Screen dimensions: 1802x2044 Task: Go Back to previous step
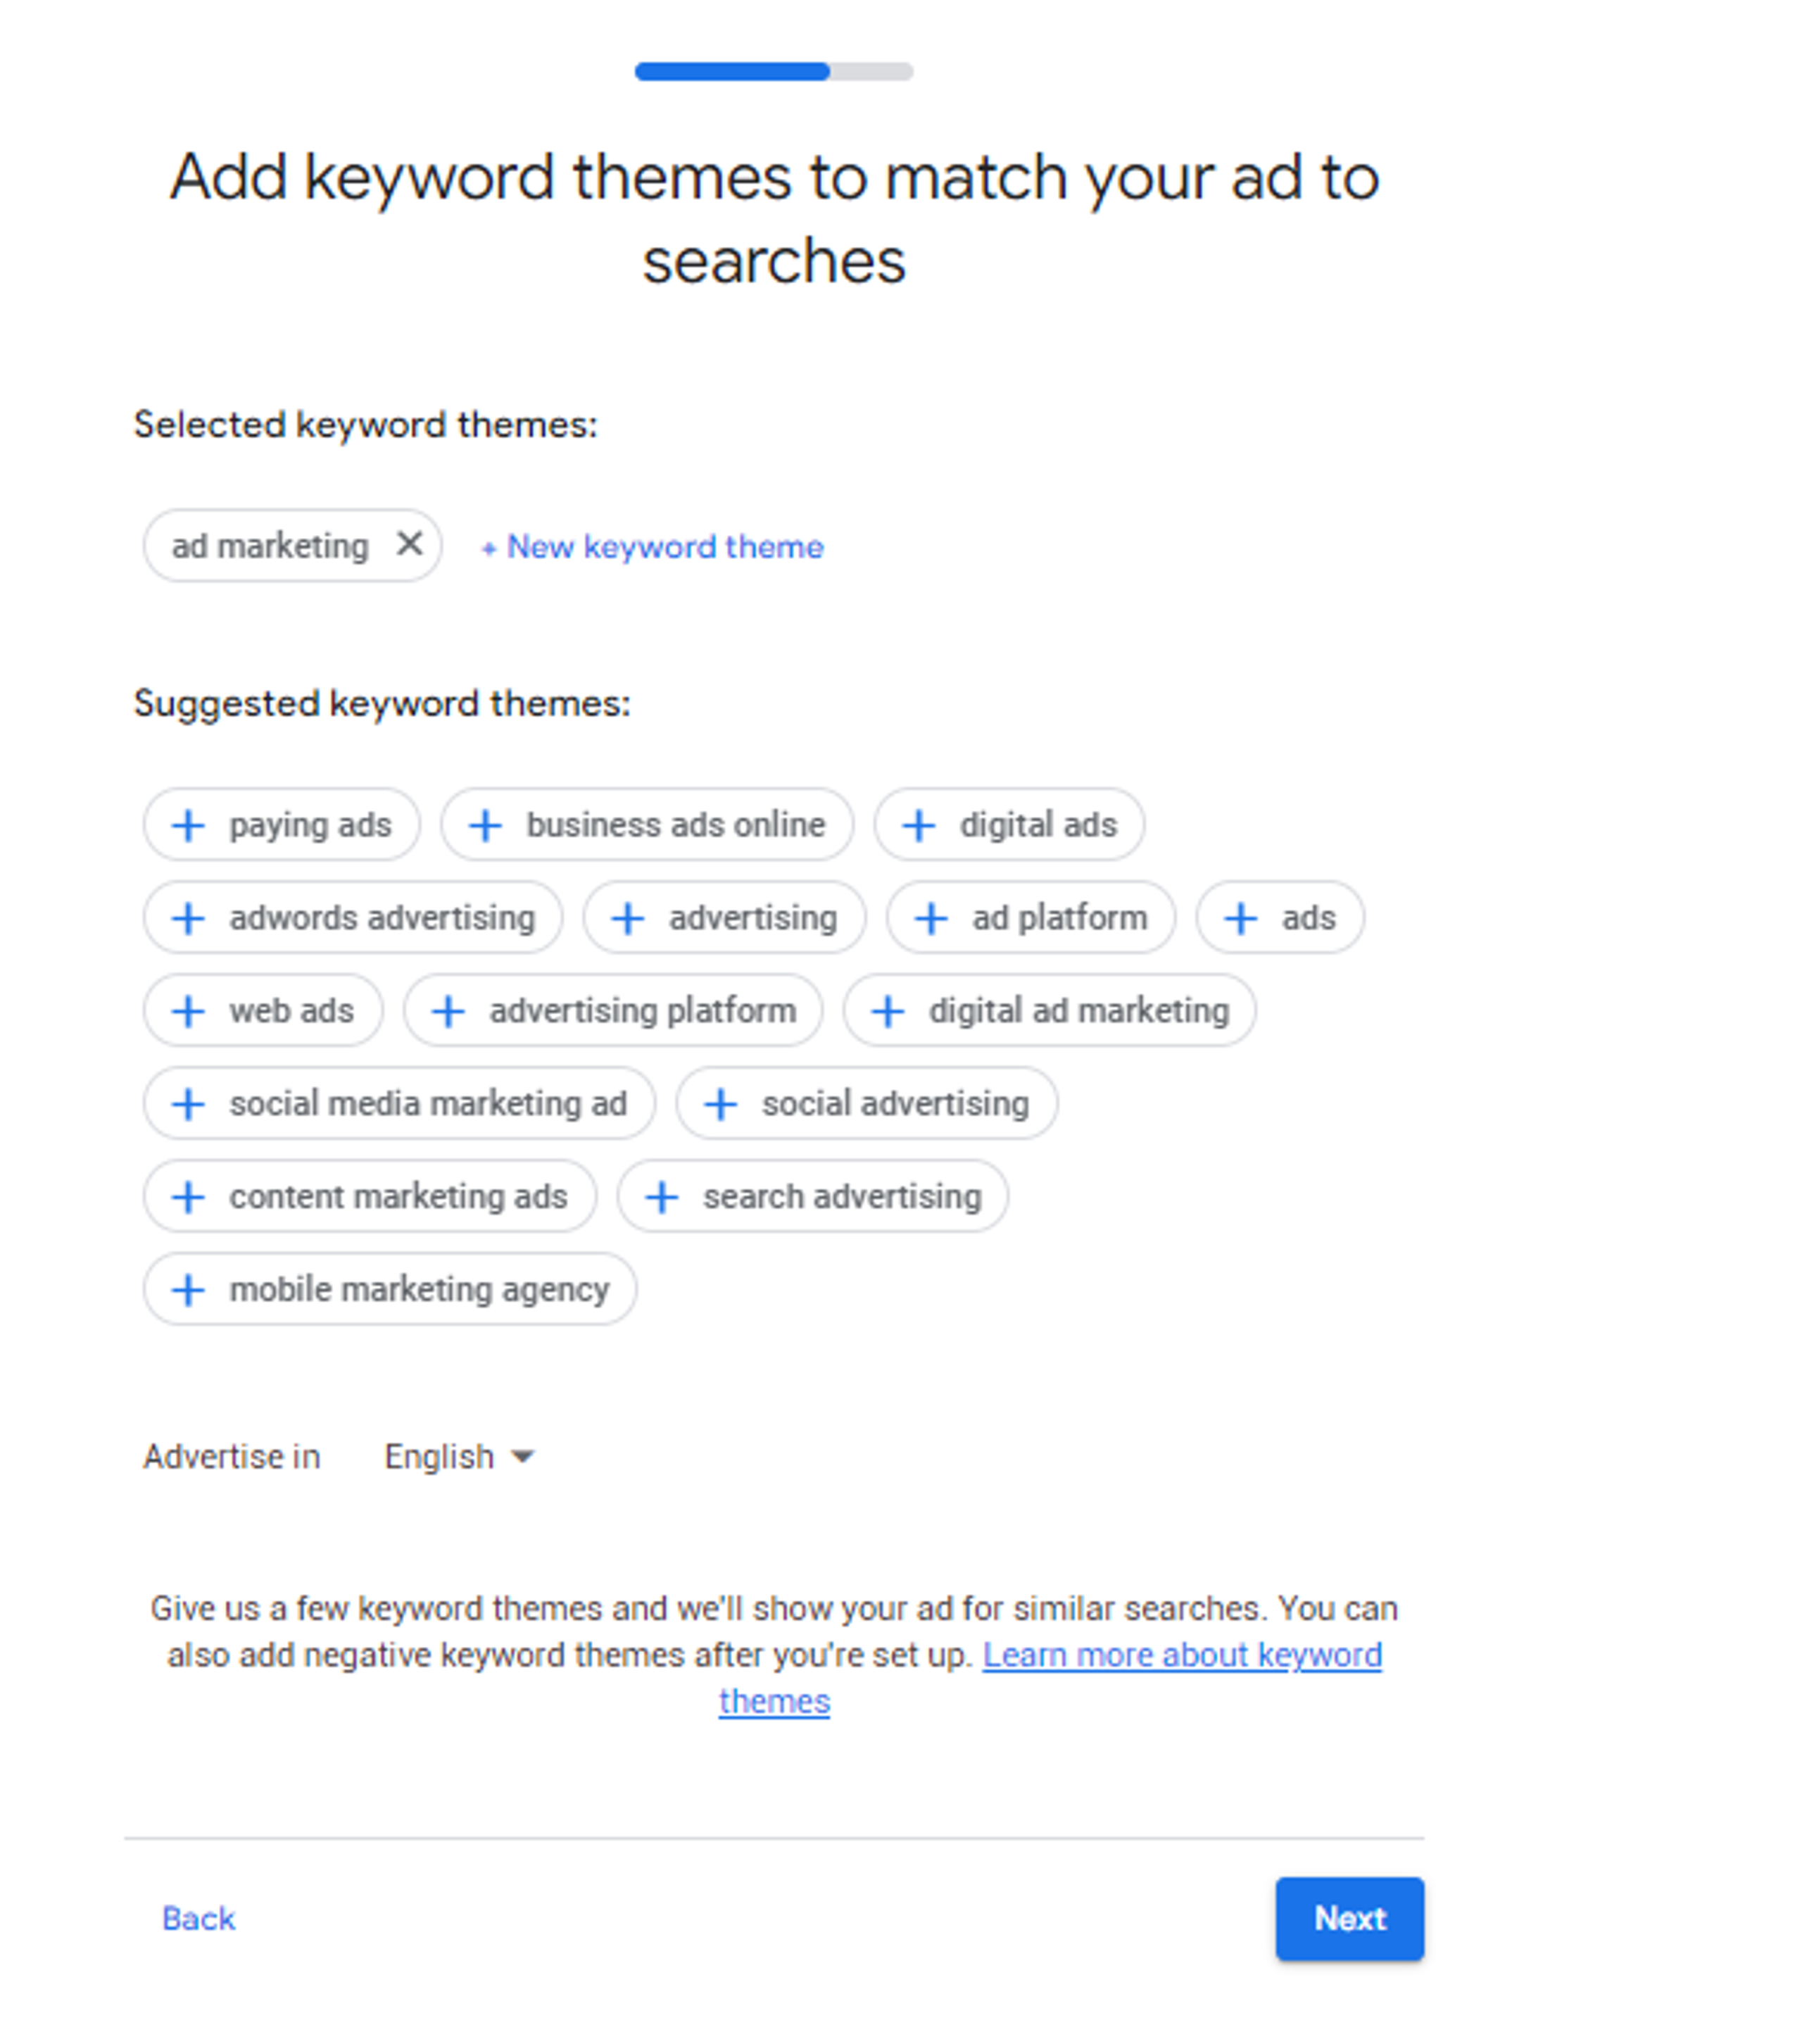coord(199,1919)
